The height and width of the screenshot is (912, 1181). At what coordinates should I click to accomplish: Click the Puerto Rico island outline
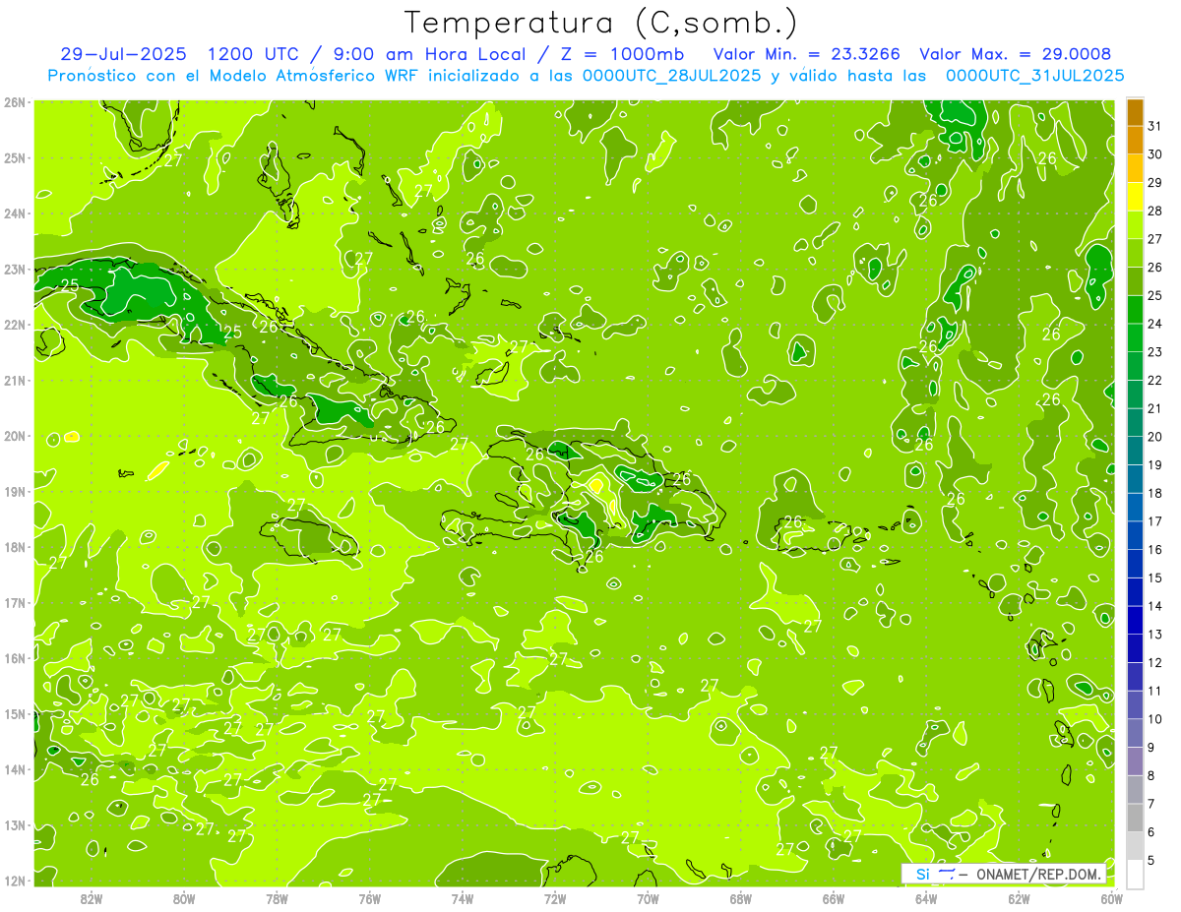pyautogui.click(x=813, y=534)
